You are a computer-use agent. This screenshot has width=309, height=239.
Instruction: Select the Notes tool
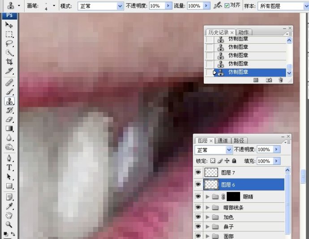point(9,197)
